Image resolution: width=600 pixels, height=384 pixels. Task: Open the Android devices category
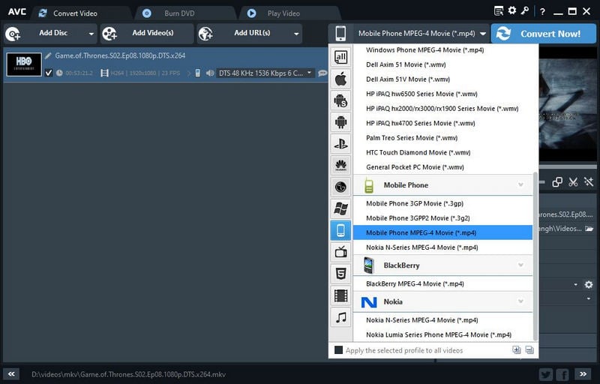pos(340,122)
